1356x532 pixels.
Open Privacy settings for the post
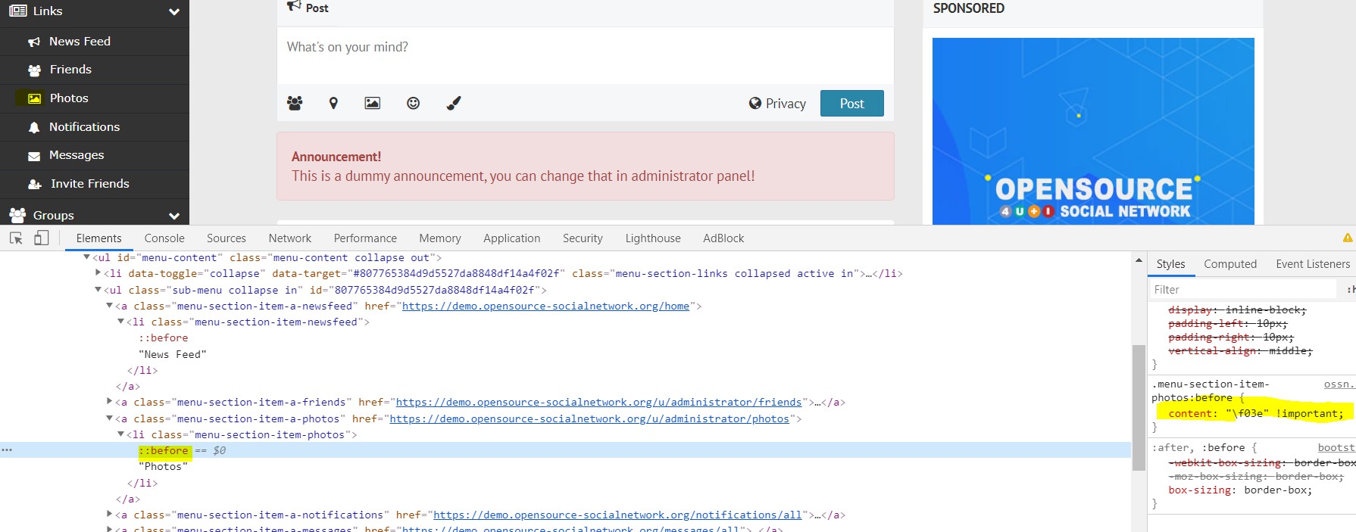[777, 104]
